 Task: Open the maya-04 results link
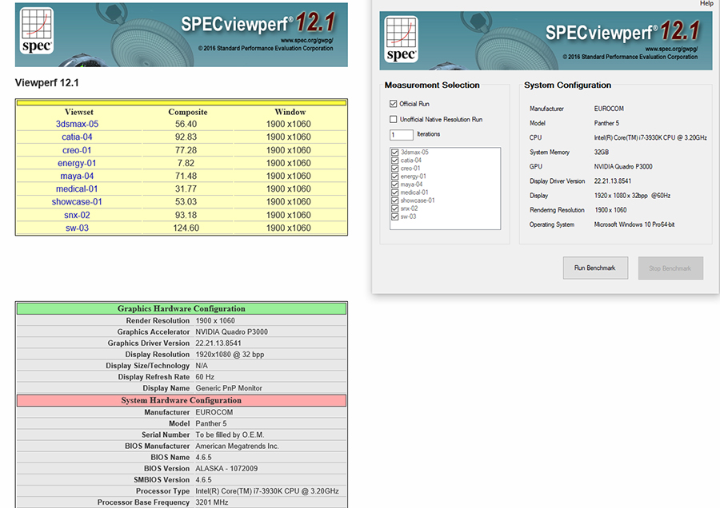(77, 176)
